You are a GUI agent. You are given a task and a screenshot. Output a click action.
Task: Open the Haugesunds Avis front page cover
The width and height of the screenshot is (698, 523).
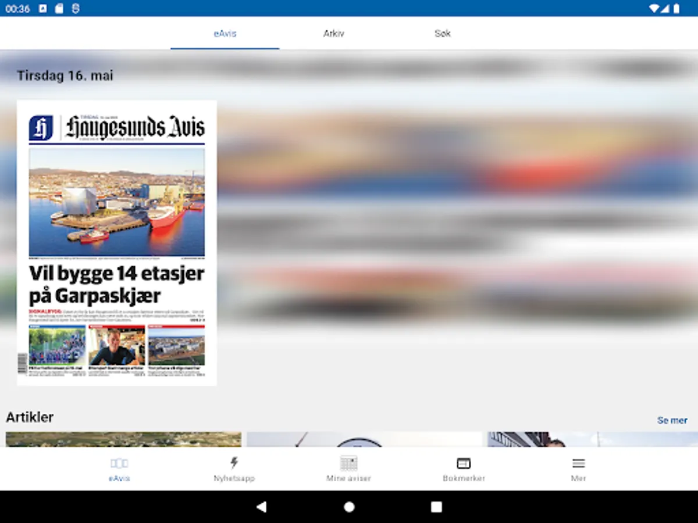coord(117,243)
